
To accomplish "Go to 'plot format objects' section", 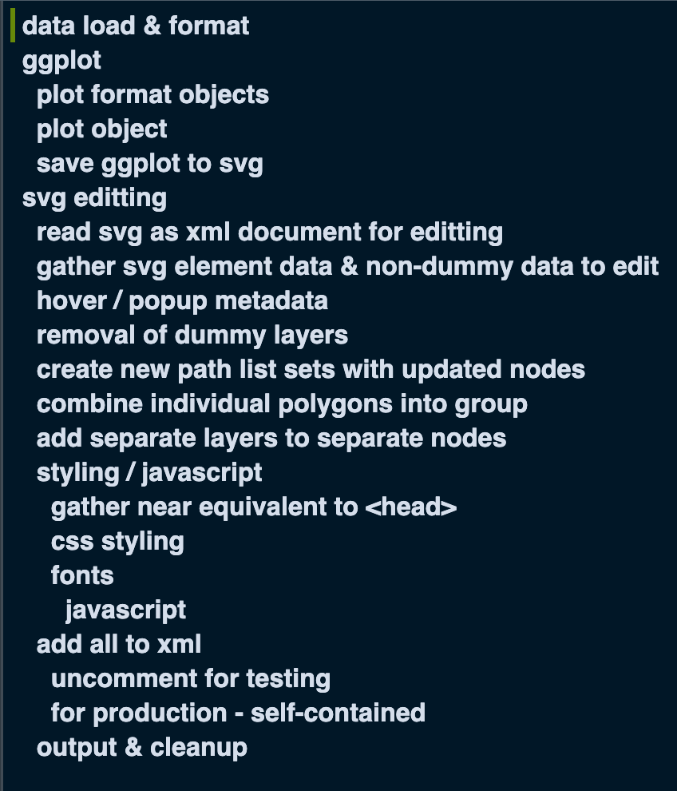I will (x=152, y=94).
